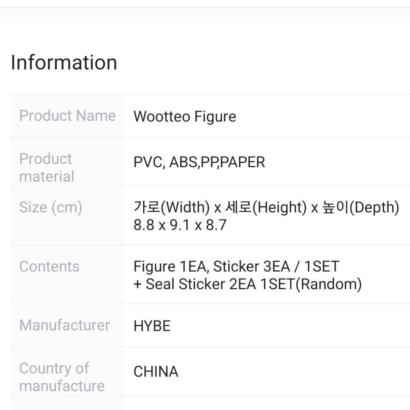
Task: Select the Wootteo Figure product name
Action: [185, 117]
